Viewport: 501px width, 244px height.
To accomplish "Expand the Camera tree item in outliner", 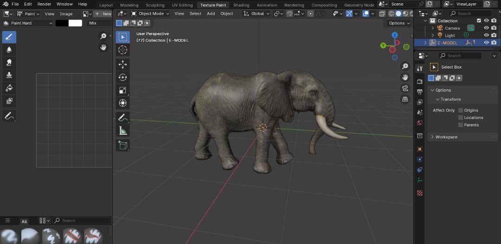I will [x=433, y=28].
